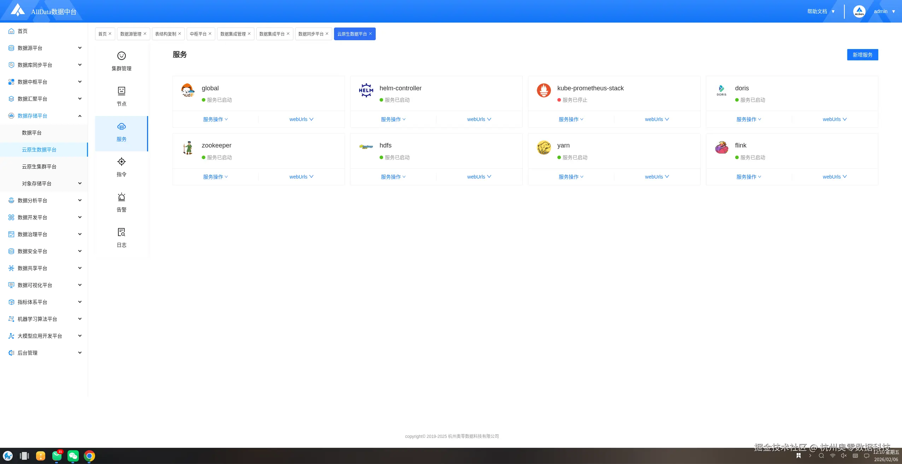Open the cluster management smiley icon

coord(121,56)
